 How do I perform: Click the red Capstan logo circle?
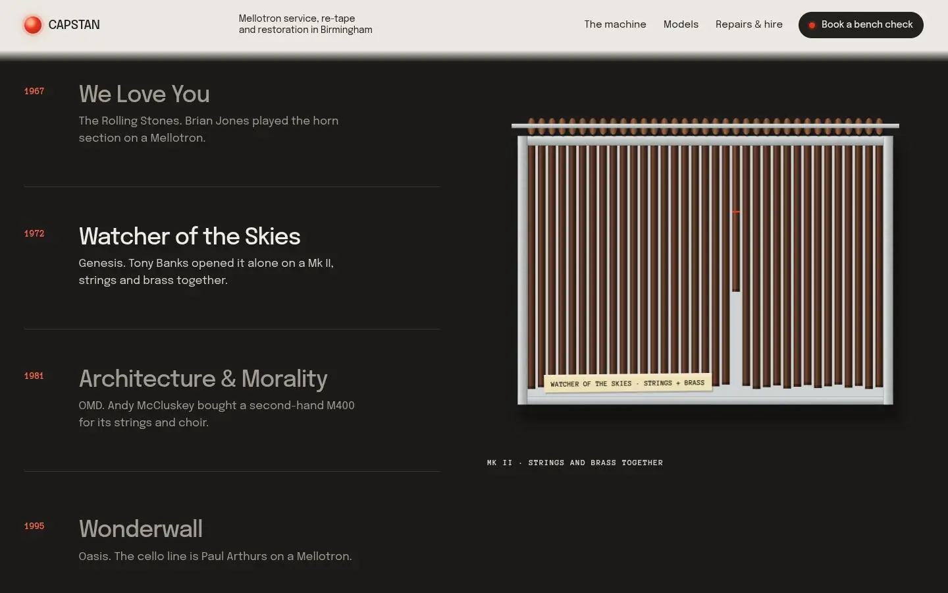click(32, 25)
